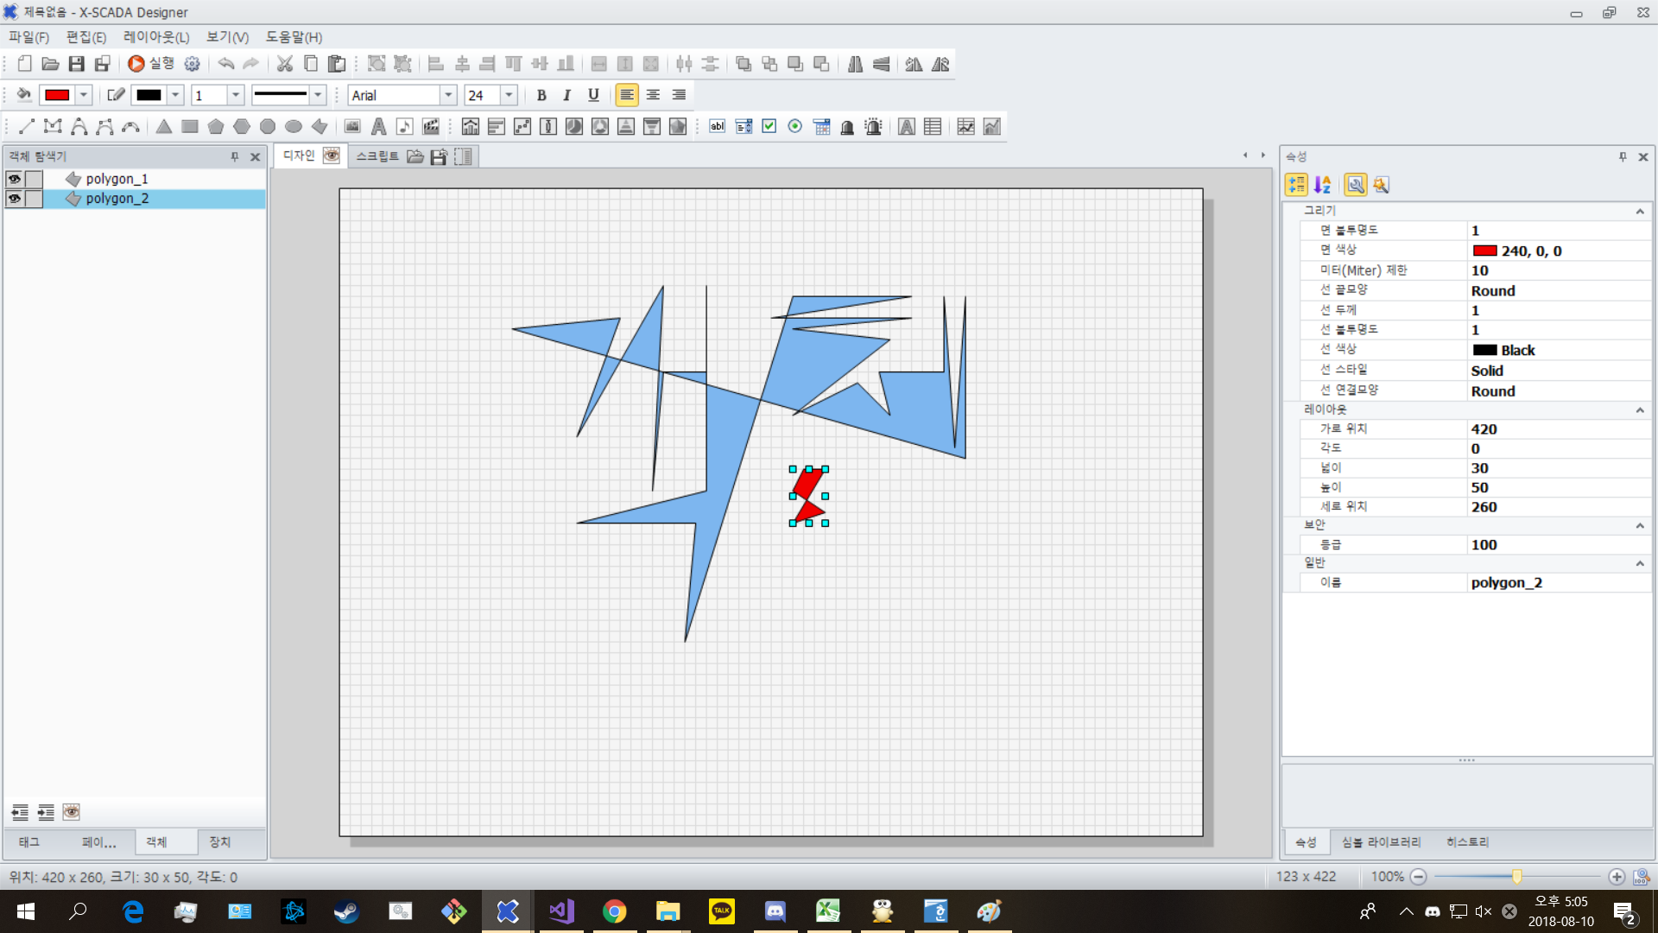Switch to the 태그 tab
This screenshot has width=1658, height=933.
point(29,842)
